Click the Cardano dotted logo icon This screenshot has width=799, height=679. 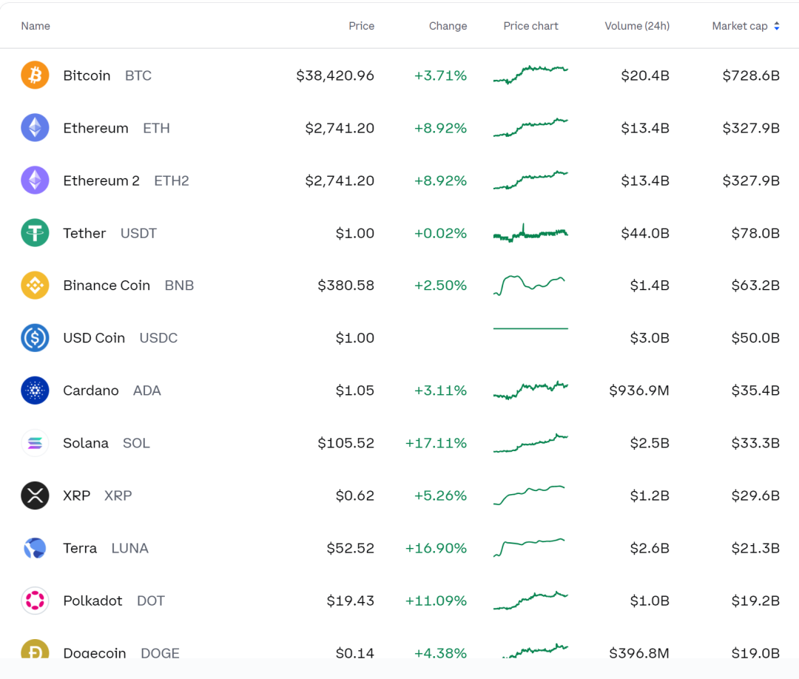point(35,391)
